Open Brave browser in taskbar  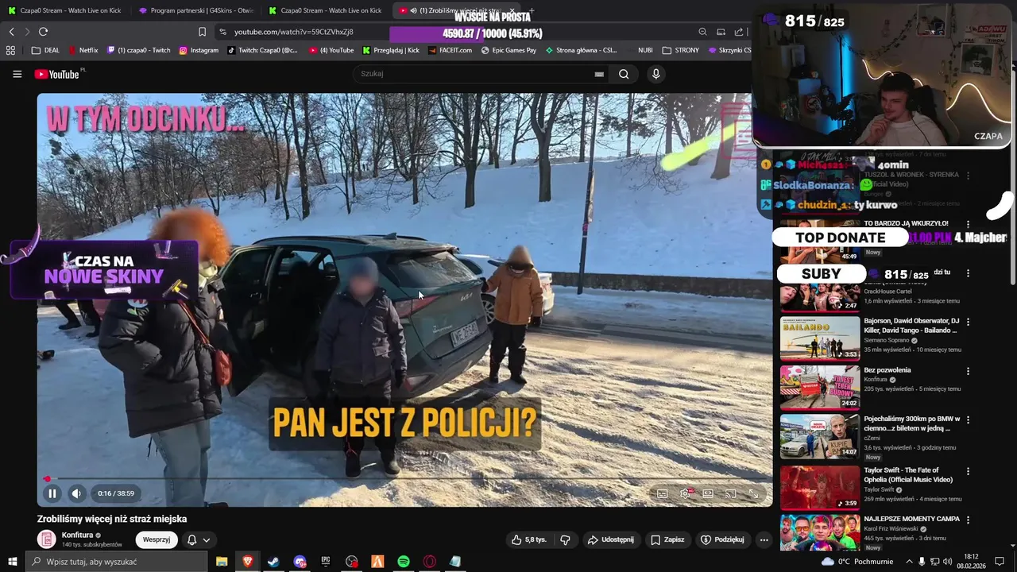pos(248,562)
